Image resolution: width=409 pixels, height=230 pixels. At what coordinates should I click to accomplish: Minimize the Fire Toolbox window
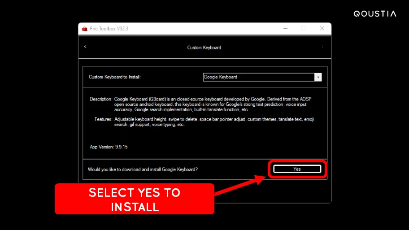pos(285,28)
